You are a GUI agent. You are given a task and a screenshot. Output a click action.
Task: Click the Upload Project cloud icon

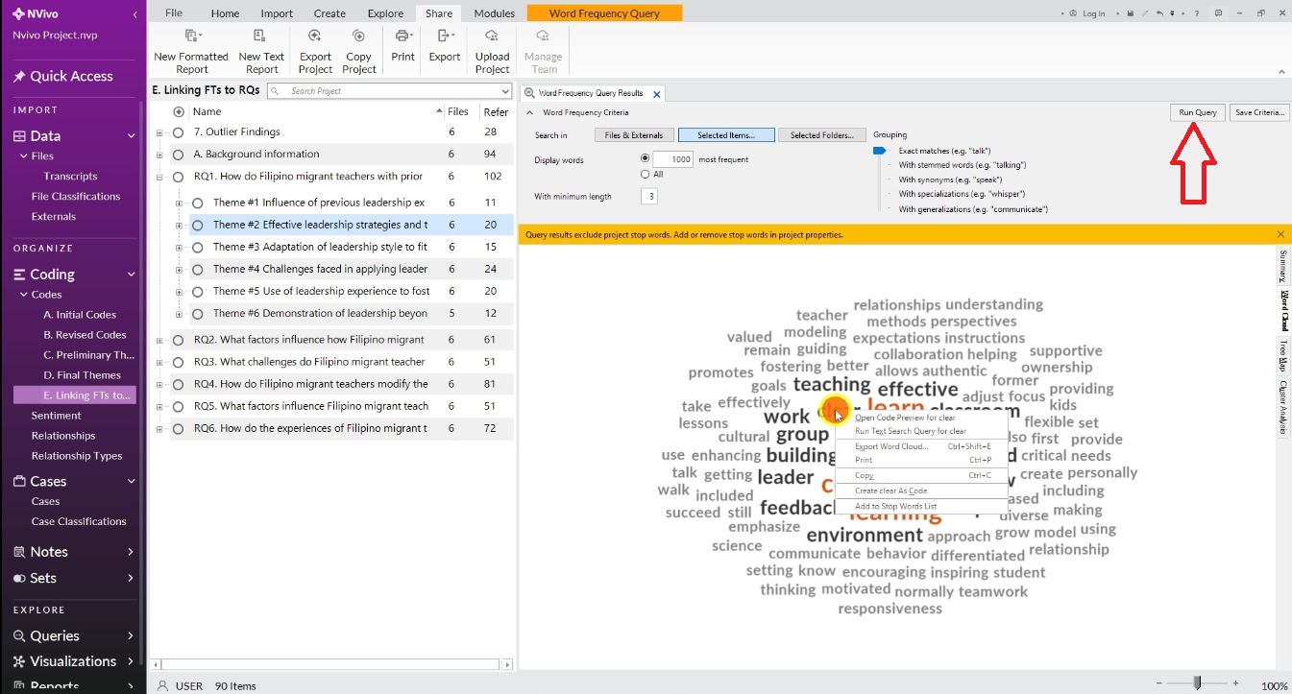(x=492, y=36)
